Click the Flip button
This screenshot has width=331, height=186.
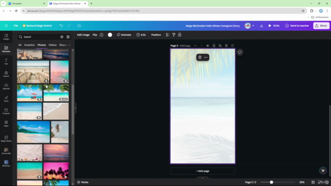click(x=95, y=35)
